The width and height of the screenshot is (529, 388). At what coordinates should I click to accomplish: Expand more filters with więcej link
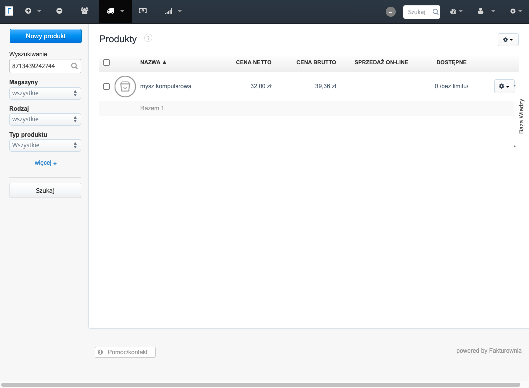45,163
